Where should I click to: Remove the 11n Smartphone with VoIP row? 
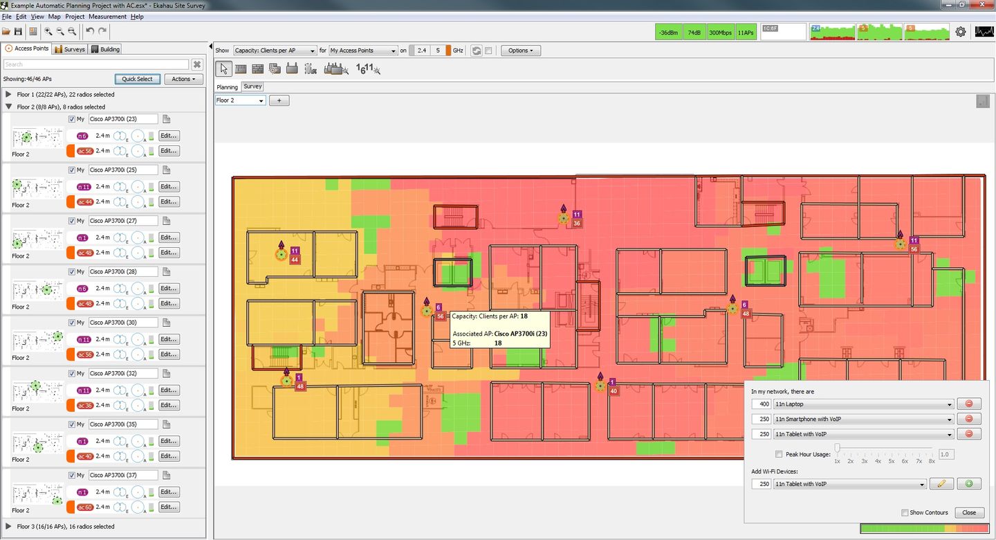(x=968, y=419)
